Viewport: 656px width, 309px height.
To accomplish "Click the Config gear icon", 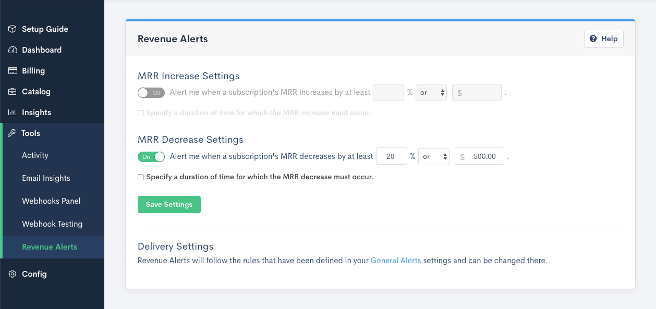I will (13, 274).
